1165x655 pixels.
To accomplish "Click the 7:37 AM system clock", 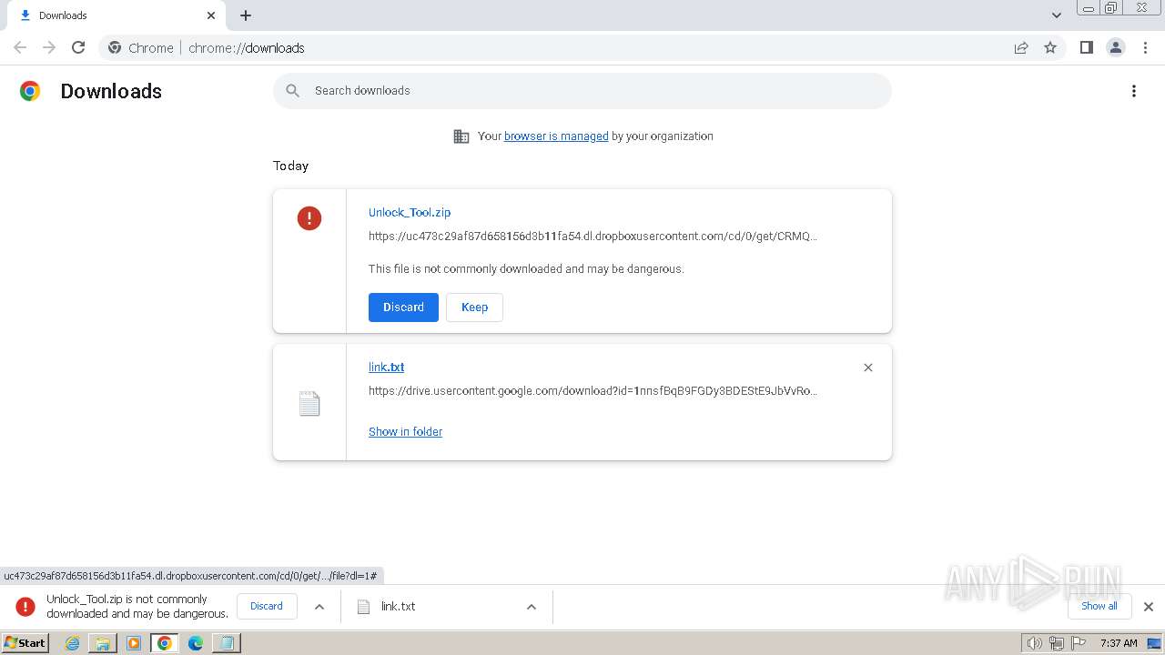I will 1119,643.
